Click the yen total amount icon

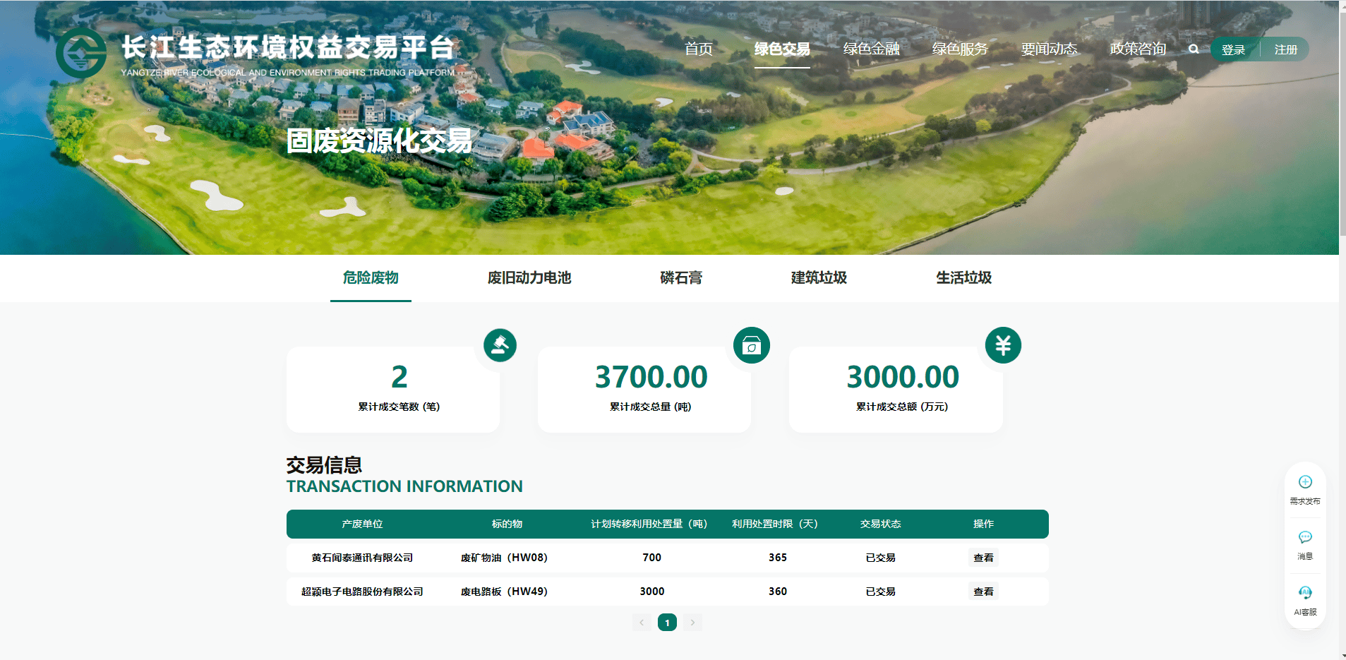point(1003,345)
